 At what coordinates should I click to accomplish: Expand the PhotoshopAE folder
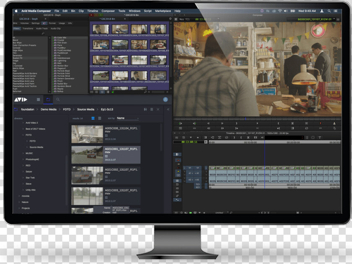(23, 159)
